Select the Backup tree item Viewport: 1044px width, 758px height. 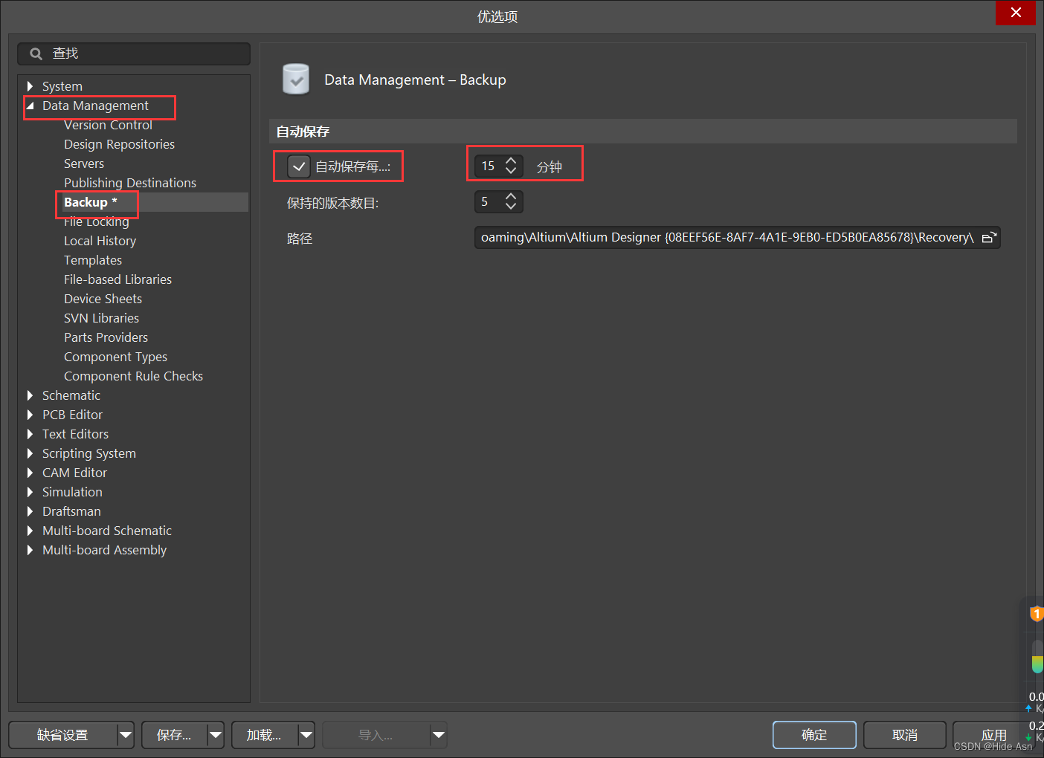click(x=90, y=202)
